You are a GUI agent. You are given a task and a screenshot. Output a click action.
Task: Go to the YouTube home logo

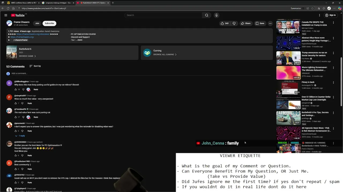tap(18, 15)
